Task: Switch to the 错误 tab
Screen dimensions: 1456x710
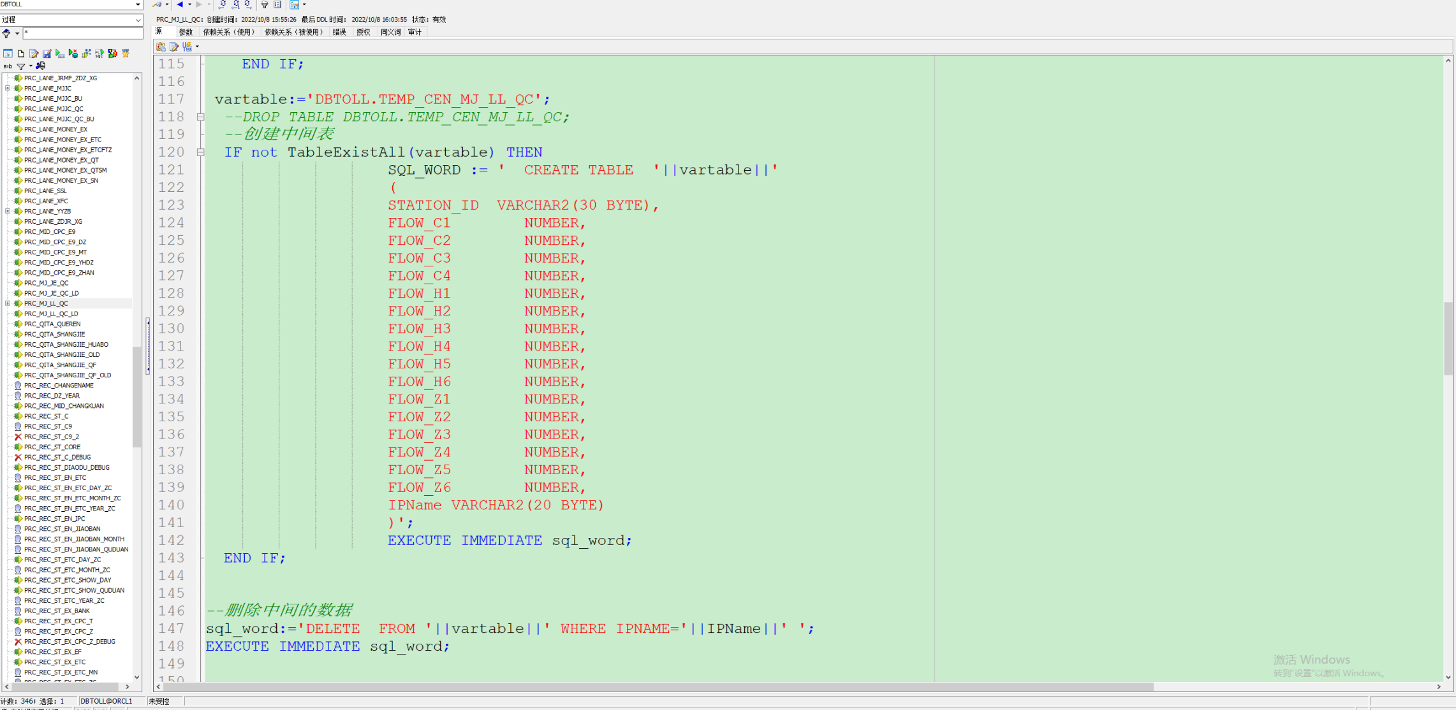Action: coord(339,32)
